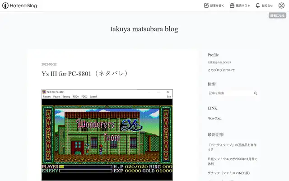The width and height of the screenshot is (289, 181).
Task: Open the user account avatar icon
Action: [281, 5]
